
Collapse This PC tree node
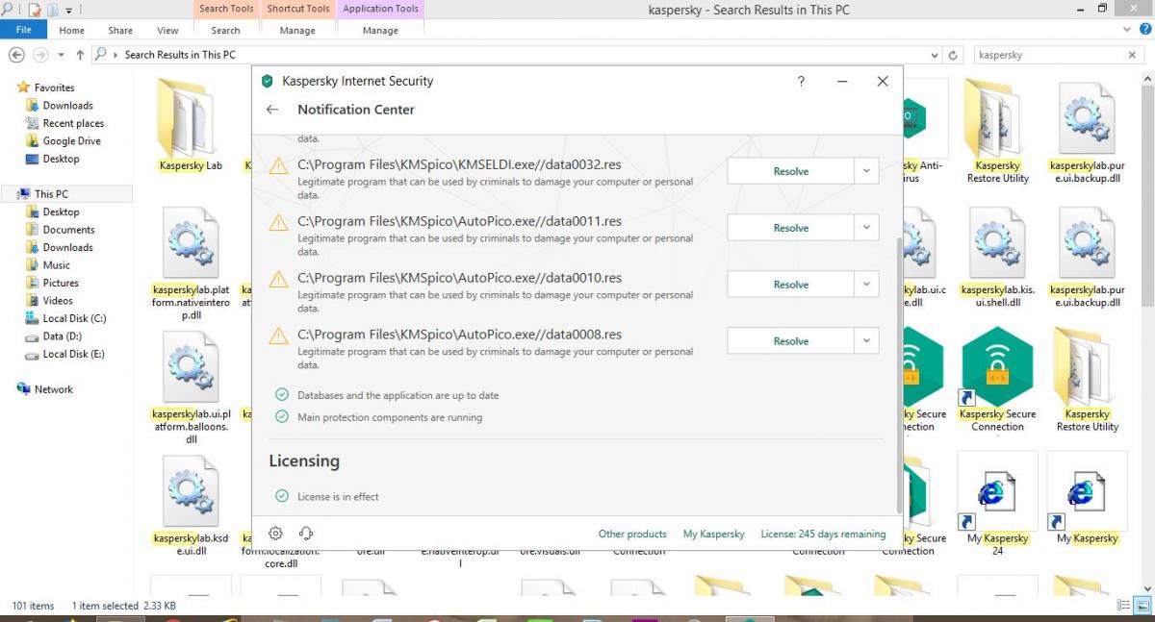click(10, 194)
